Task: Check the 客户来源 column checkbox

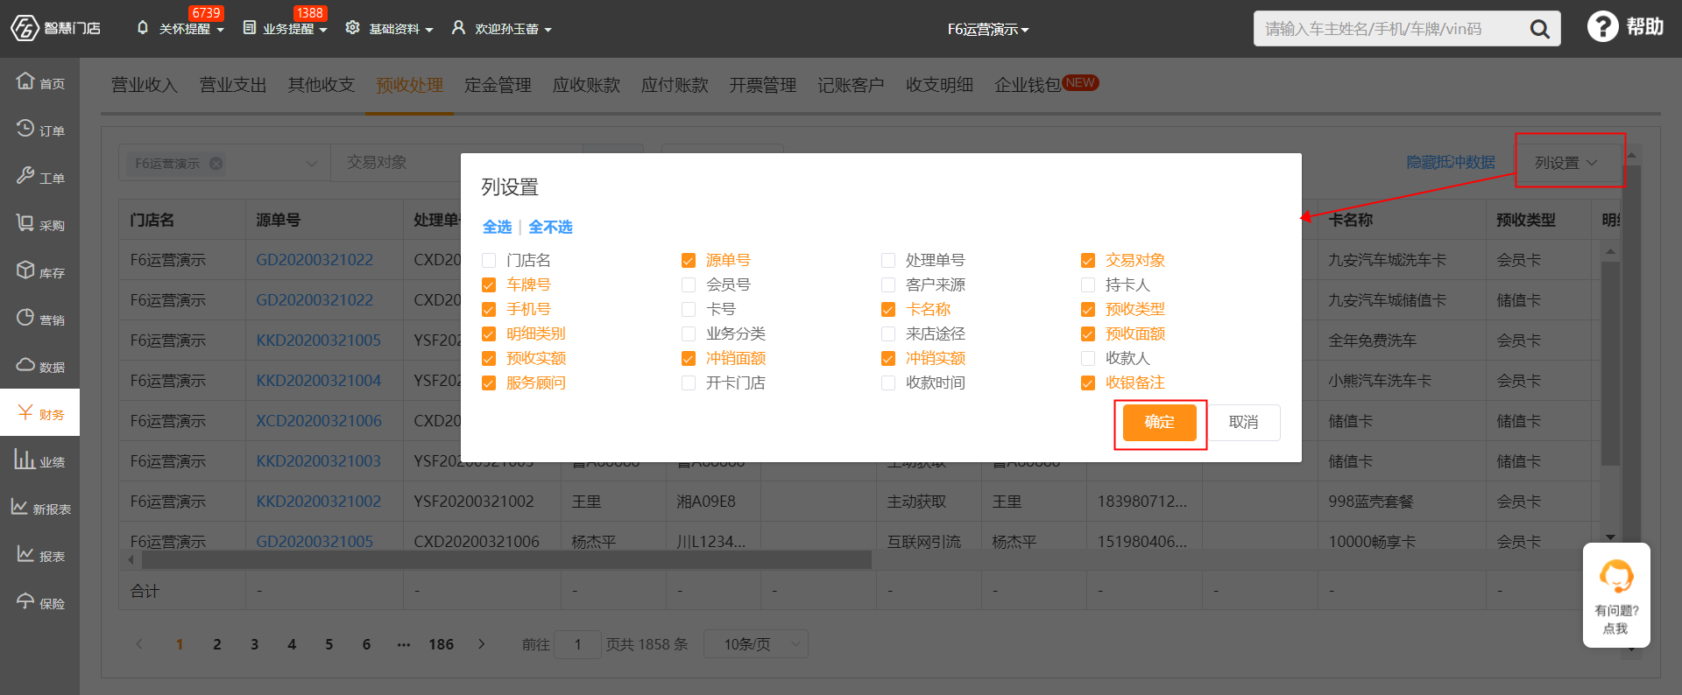Action: [x=888, y=285]
